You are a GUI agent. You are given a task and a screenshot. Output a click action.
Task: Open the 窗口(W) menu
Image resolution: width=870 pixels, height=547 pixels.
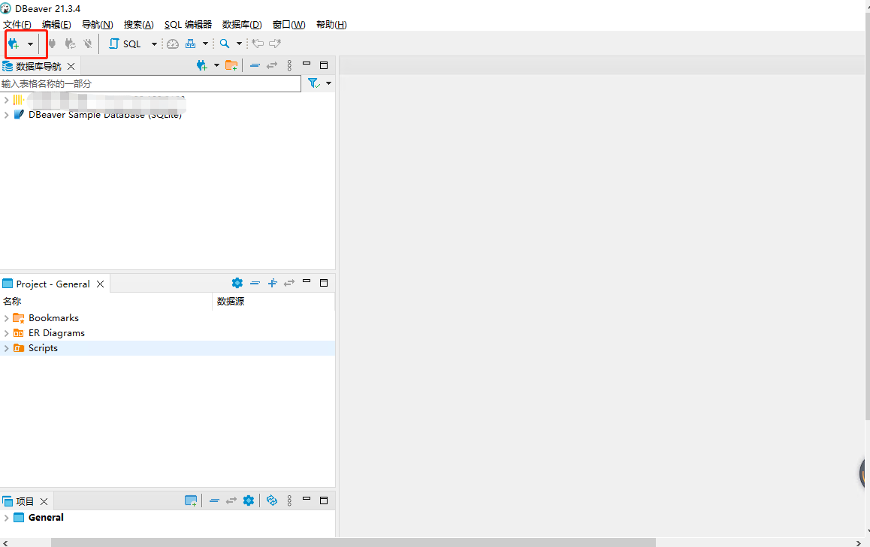[x=289, y=24]
